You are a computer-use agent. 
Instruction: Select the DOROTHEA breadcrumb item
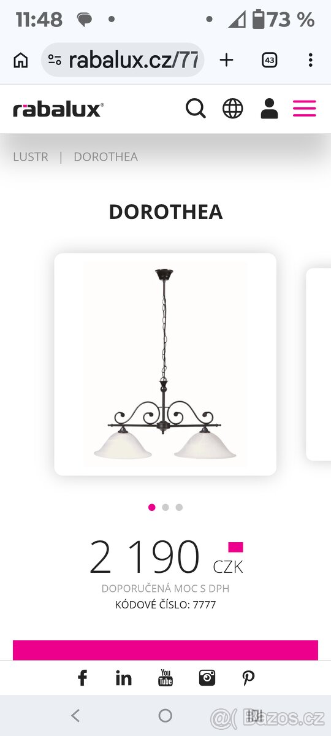[x=105, y=156]
